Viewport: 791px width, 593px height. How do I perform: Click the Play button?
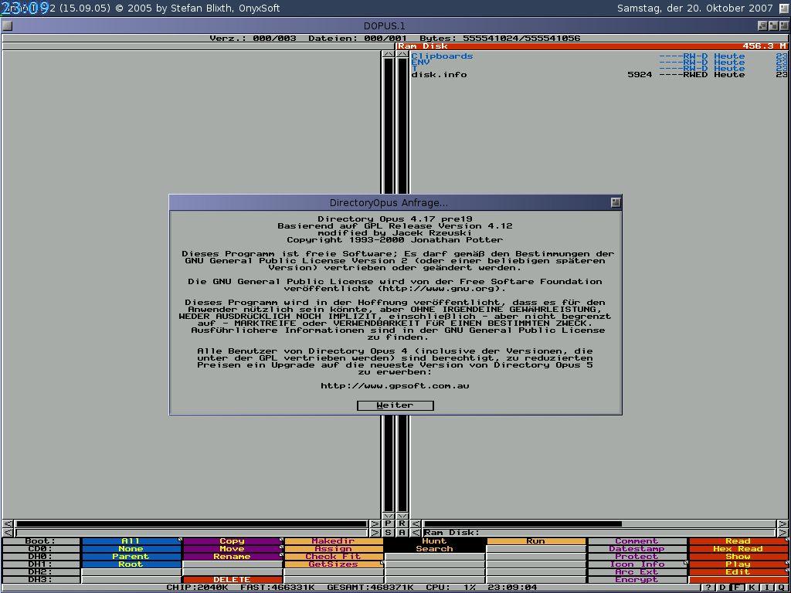pos(738,564)
